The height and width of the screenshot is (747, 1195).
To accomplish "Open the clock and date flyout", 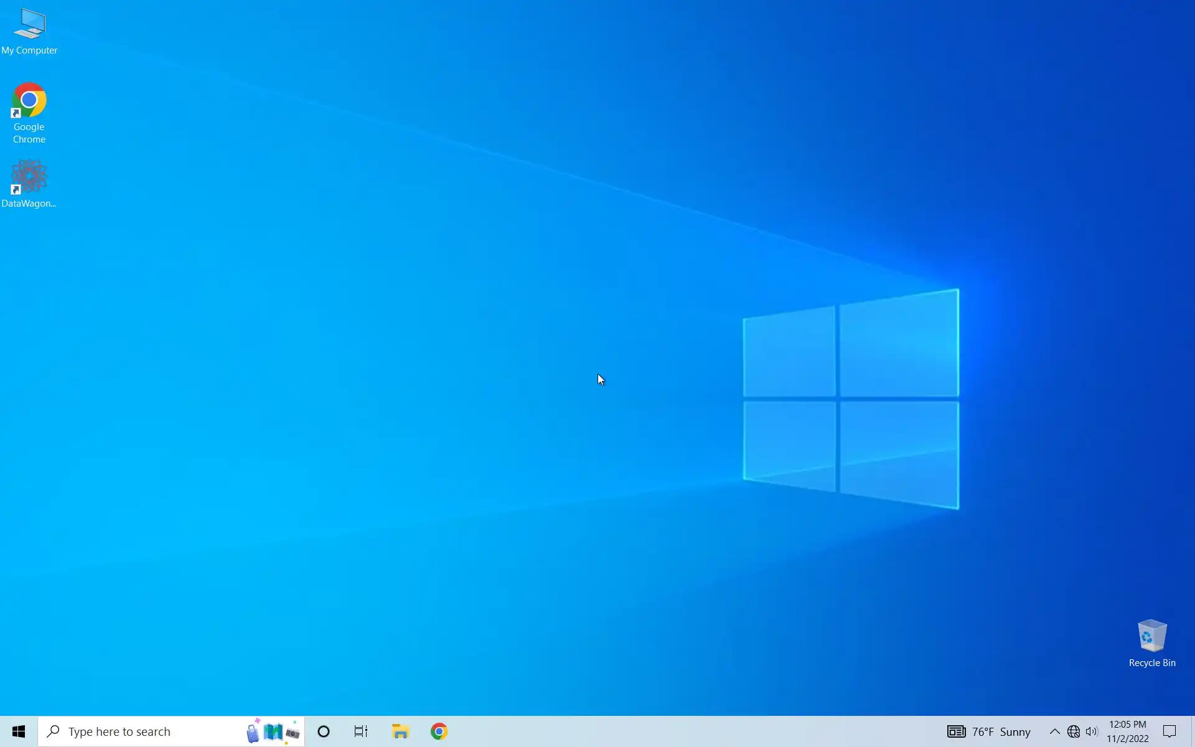I will (1127, 731).
